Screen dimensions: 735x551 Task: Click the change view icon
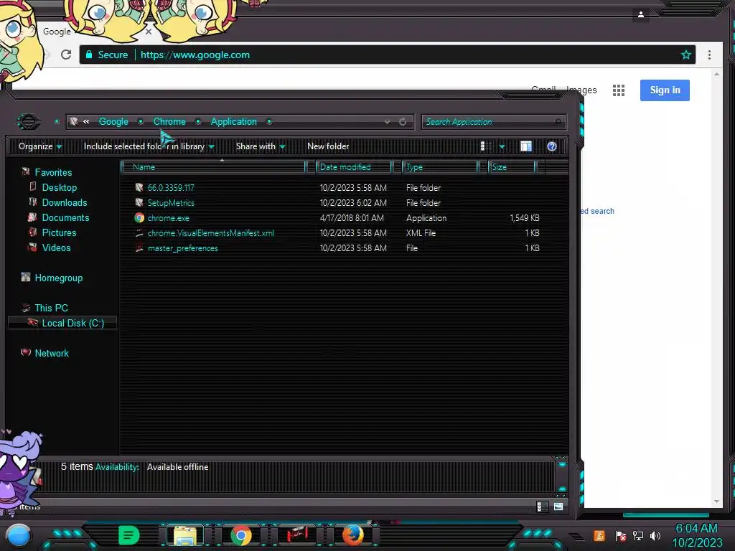point(486,146)
